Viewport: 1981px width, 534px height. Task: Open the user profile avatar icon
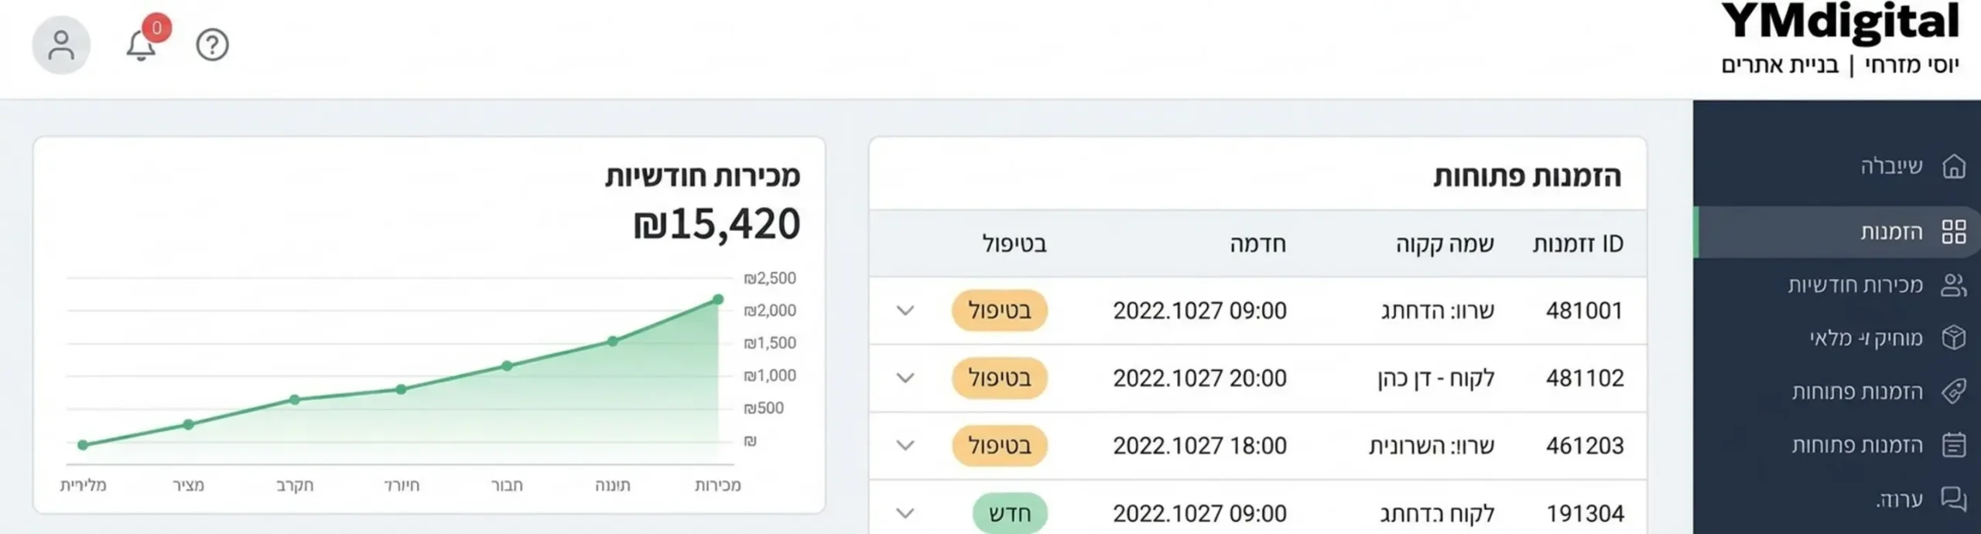[61, 44]
